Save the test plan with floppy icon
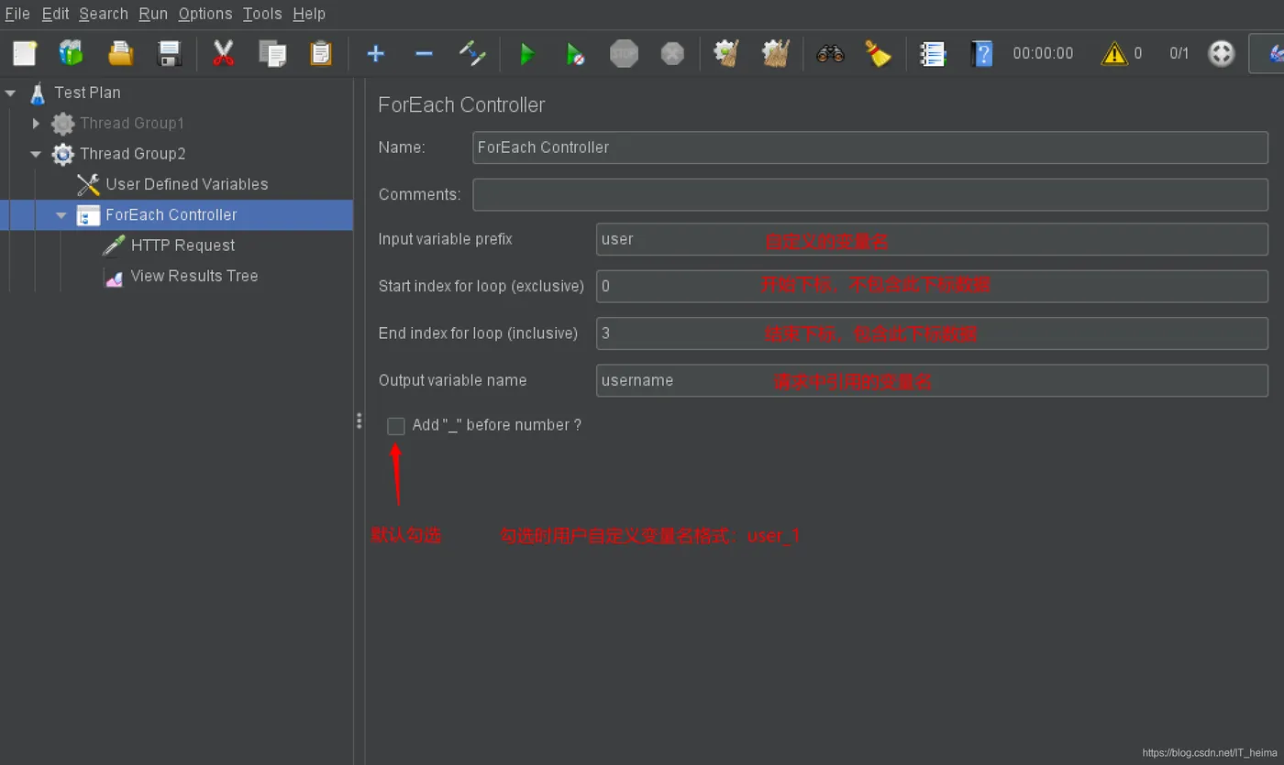 (x=170, y=54)
